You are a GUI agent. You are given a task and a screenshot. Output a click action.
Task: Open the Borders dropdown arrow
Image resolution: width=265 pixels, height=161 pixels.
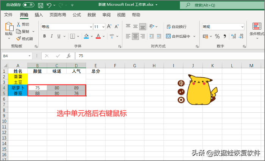click(x=78, y=36)
